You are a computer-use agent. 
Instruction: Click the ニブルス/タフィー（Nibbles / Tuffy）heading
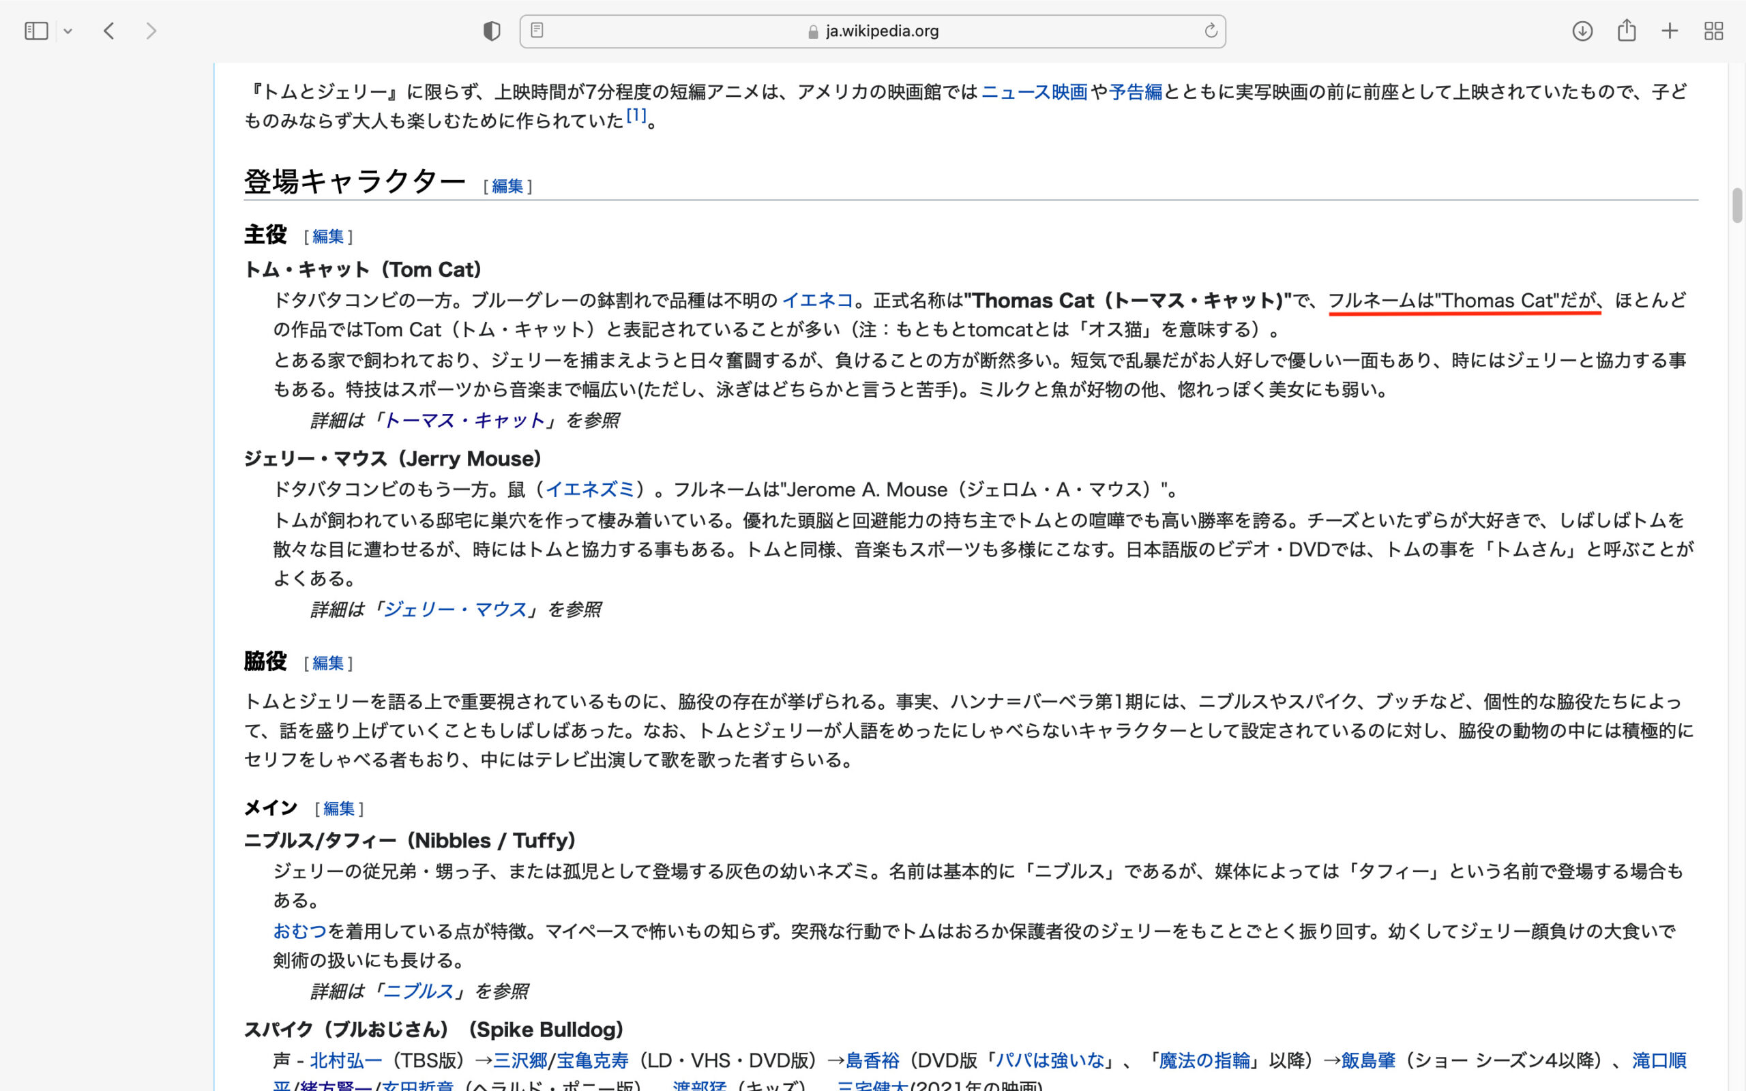tap(411, 840)
